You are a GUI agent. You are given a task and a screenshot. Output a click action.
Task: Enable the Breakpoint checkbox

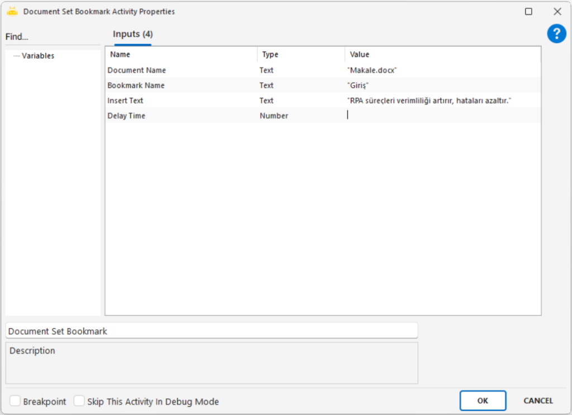point(16,401)
